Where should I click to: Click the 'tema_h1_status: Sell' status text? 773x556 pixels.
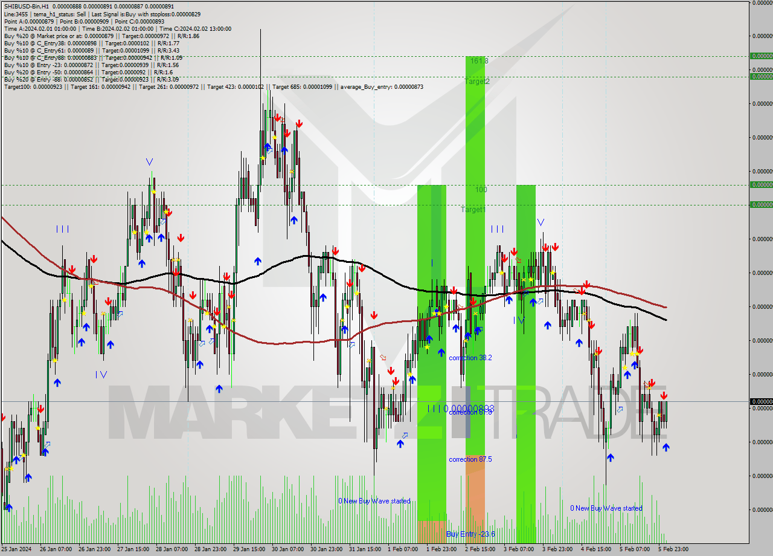59,14
